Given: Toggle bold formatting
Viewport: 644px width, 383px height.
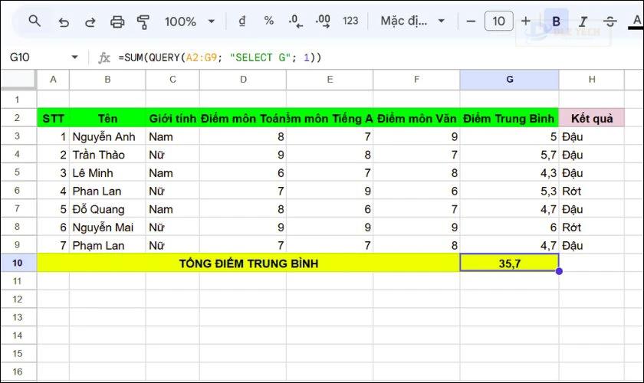Looking at the screenshot, I should 556,21.
